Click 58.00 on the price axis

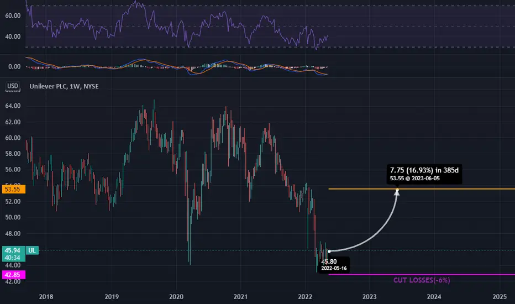click(x=13, y=154)
